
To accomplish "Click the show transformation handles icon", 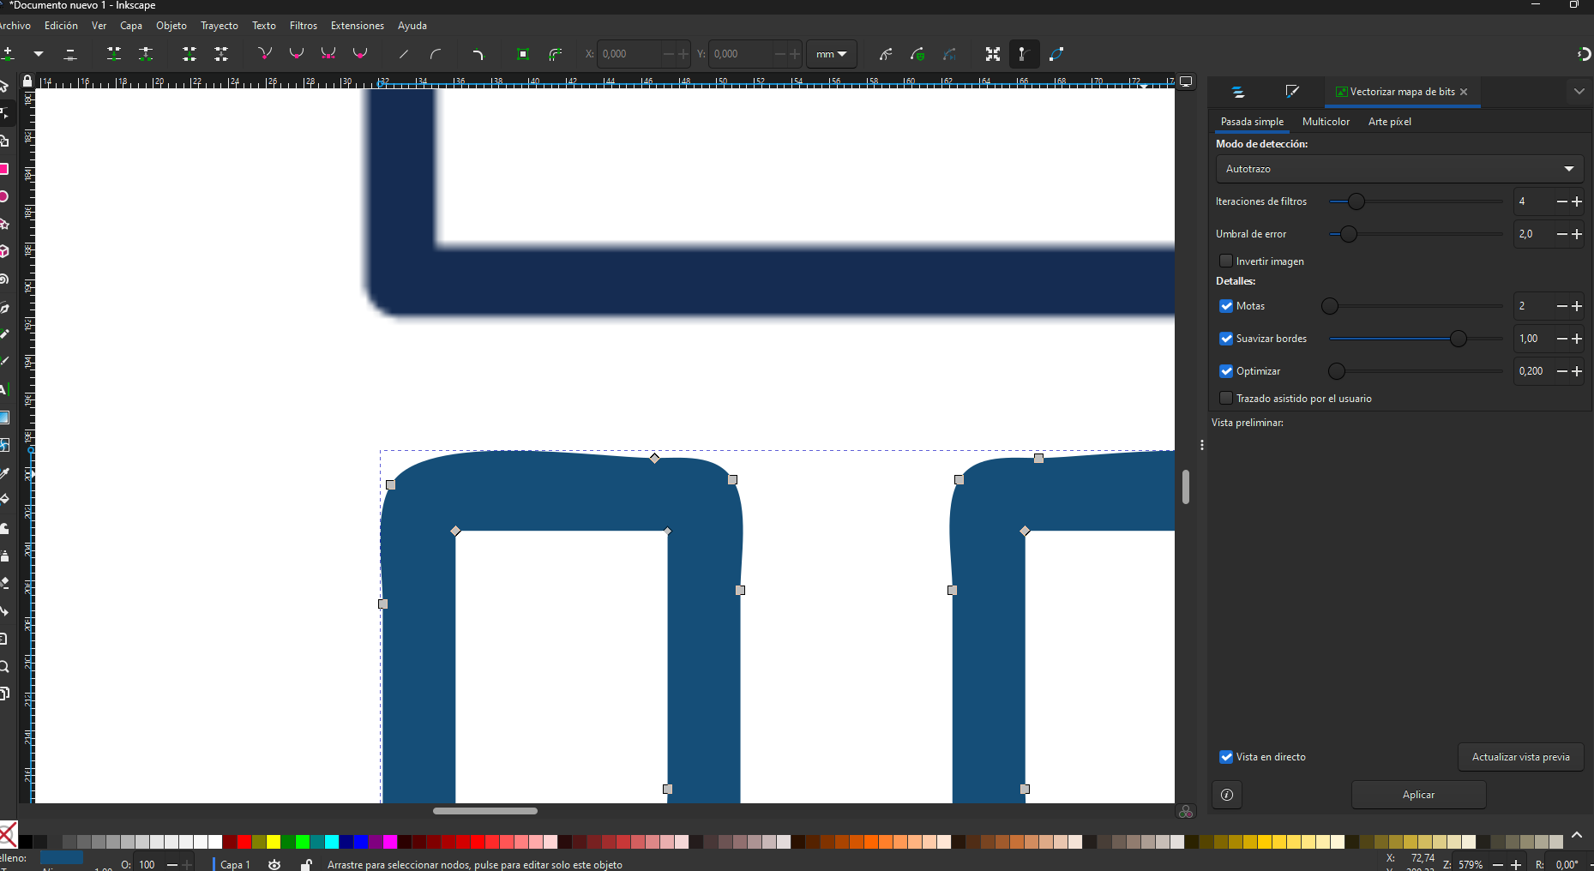I will pos(993,54).
